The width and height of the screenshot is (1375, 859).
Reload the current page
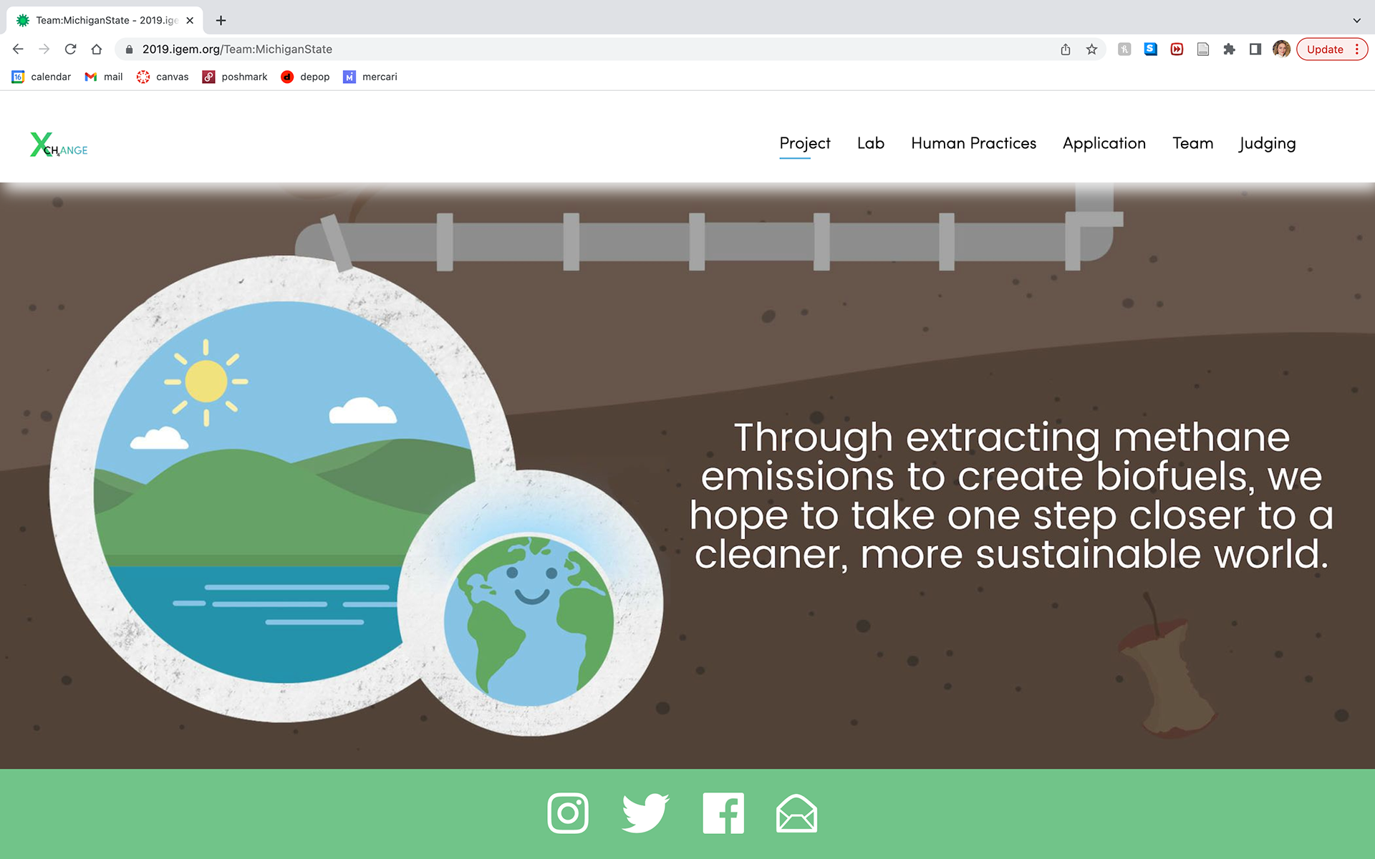click(x=70, y=49)
